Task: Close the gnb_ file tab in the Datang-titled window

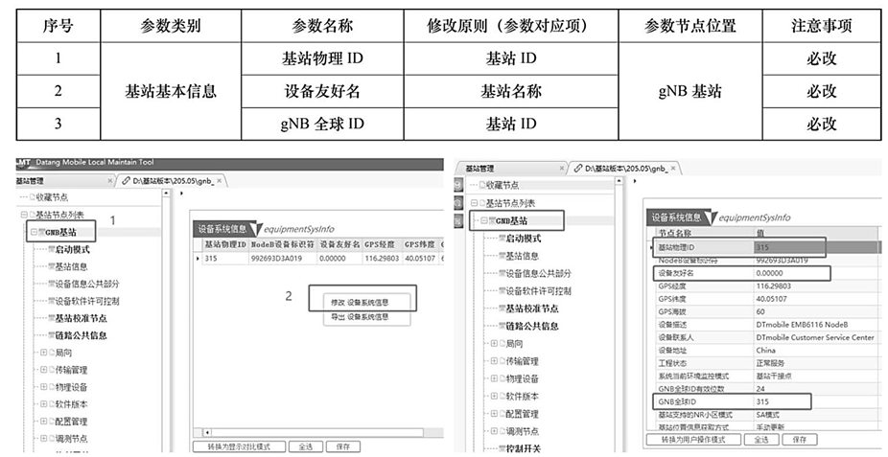Action: click(x=221, y=181)
